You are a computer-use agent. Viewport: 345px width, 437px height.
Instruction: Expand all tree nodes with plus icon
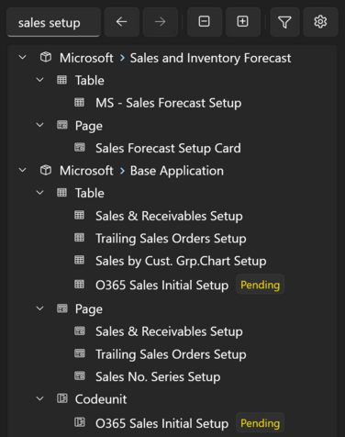pyautogui.click(x=243, y=22)
